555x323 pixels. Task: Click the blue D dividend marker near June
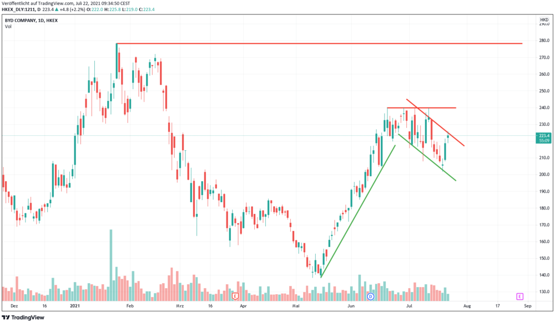pyautogui.click(x=371, y=296)
